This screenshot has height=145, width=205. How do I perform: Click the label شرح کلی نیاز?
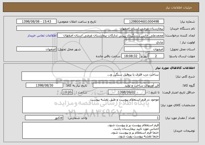click(185, 76)
